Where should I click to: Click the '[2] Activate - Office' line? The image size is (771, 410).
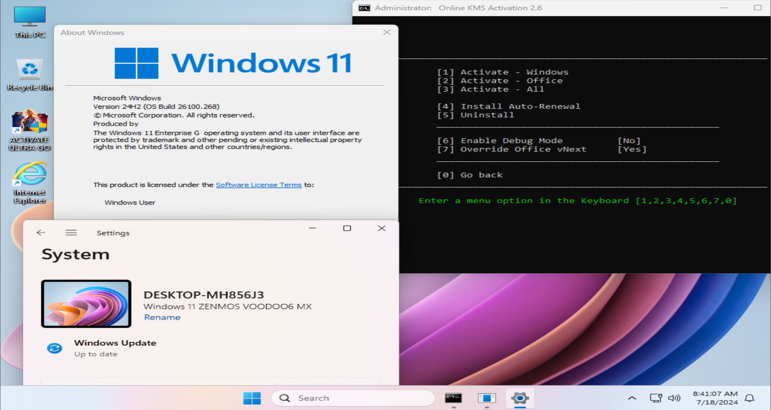pos(500,80)
